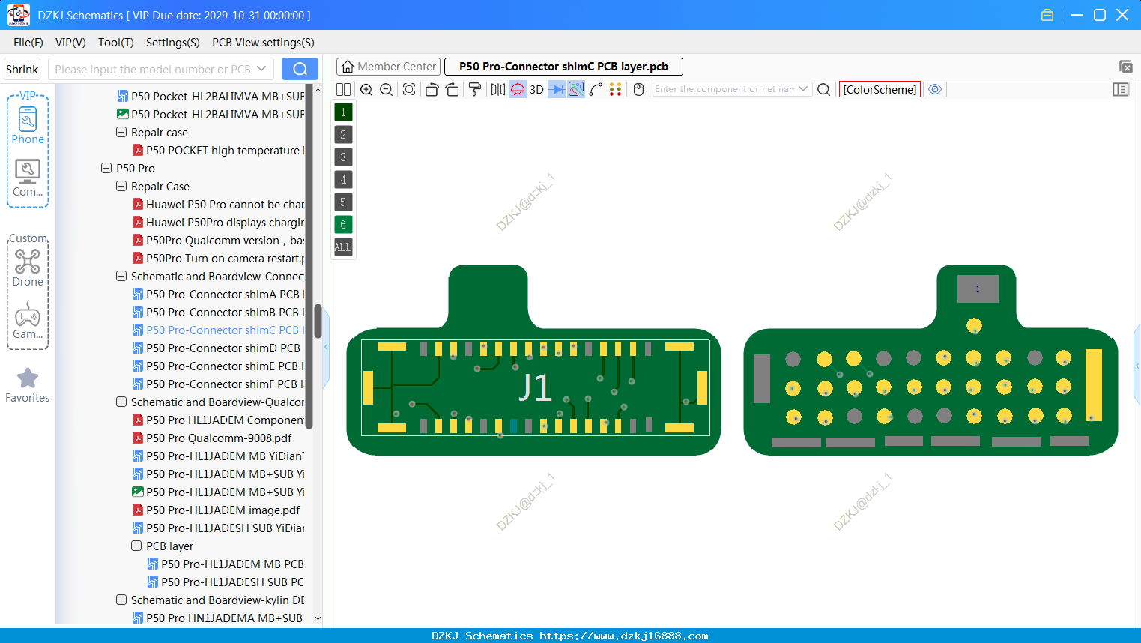
Task: Rotate the board counterclockwise
Action: tap(432, 89)
